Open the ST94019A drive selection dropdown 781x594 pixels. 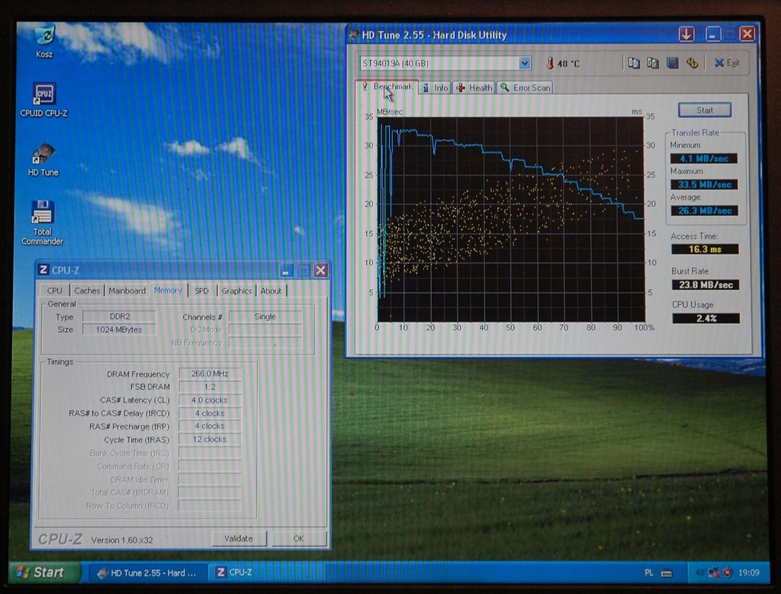click(x=524, y=63)
